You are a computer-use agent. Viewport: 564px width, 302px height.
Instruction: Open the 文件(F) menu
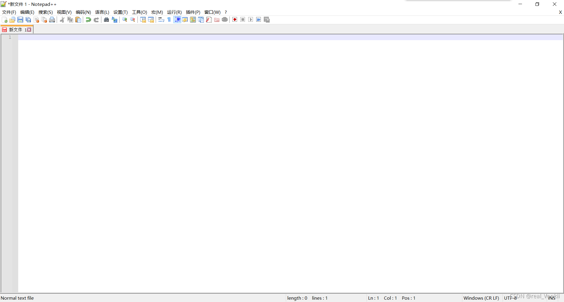(9, 12)
